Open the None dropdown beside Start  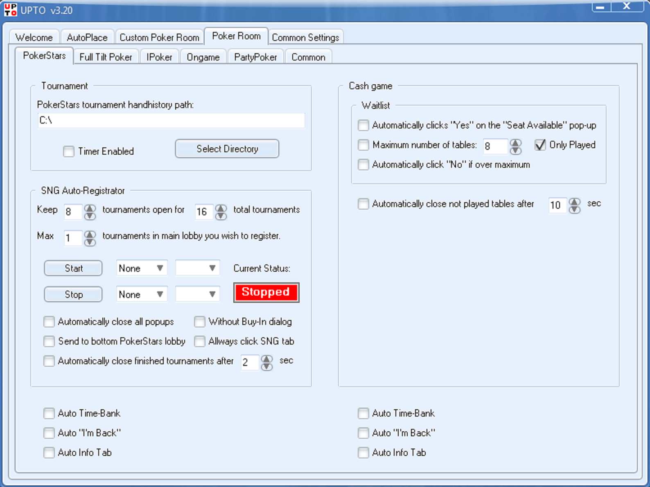click(142, 268)
